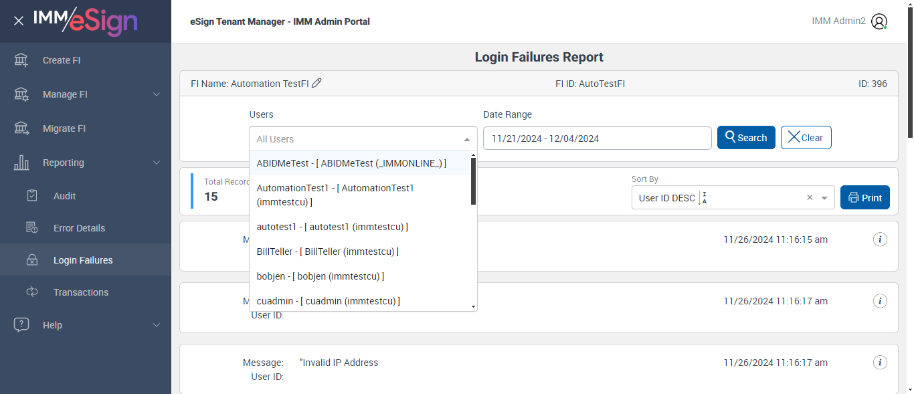
Task: Click the Print button
Action: click(864, 198)
